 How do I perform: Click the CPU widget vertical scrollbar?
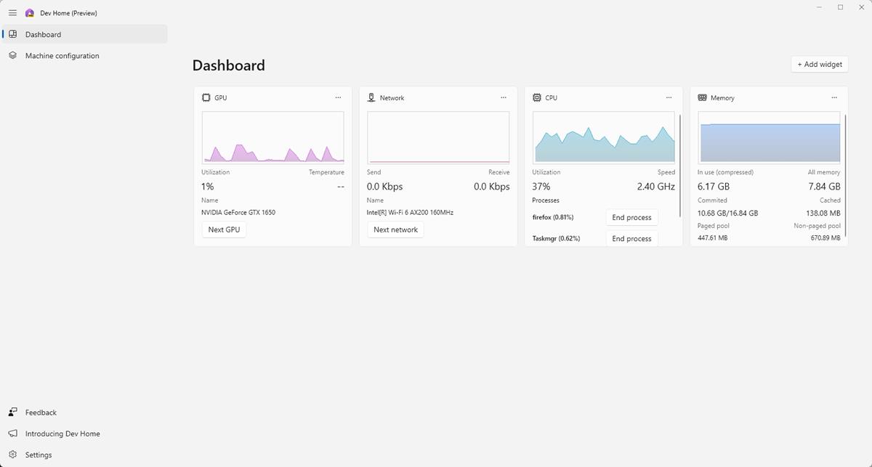(680, 165)
